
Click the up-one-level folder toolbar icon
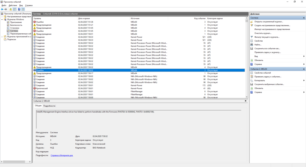click(10, 9)
